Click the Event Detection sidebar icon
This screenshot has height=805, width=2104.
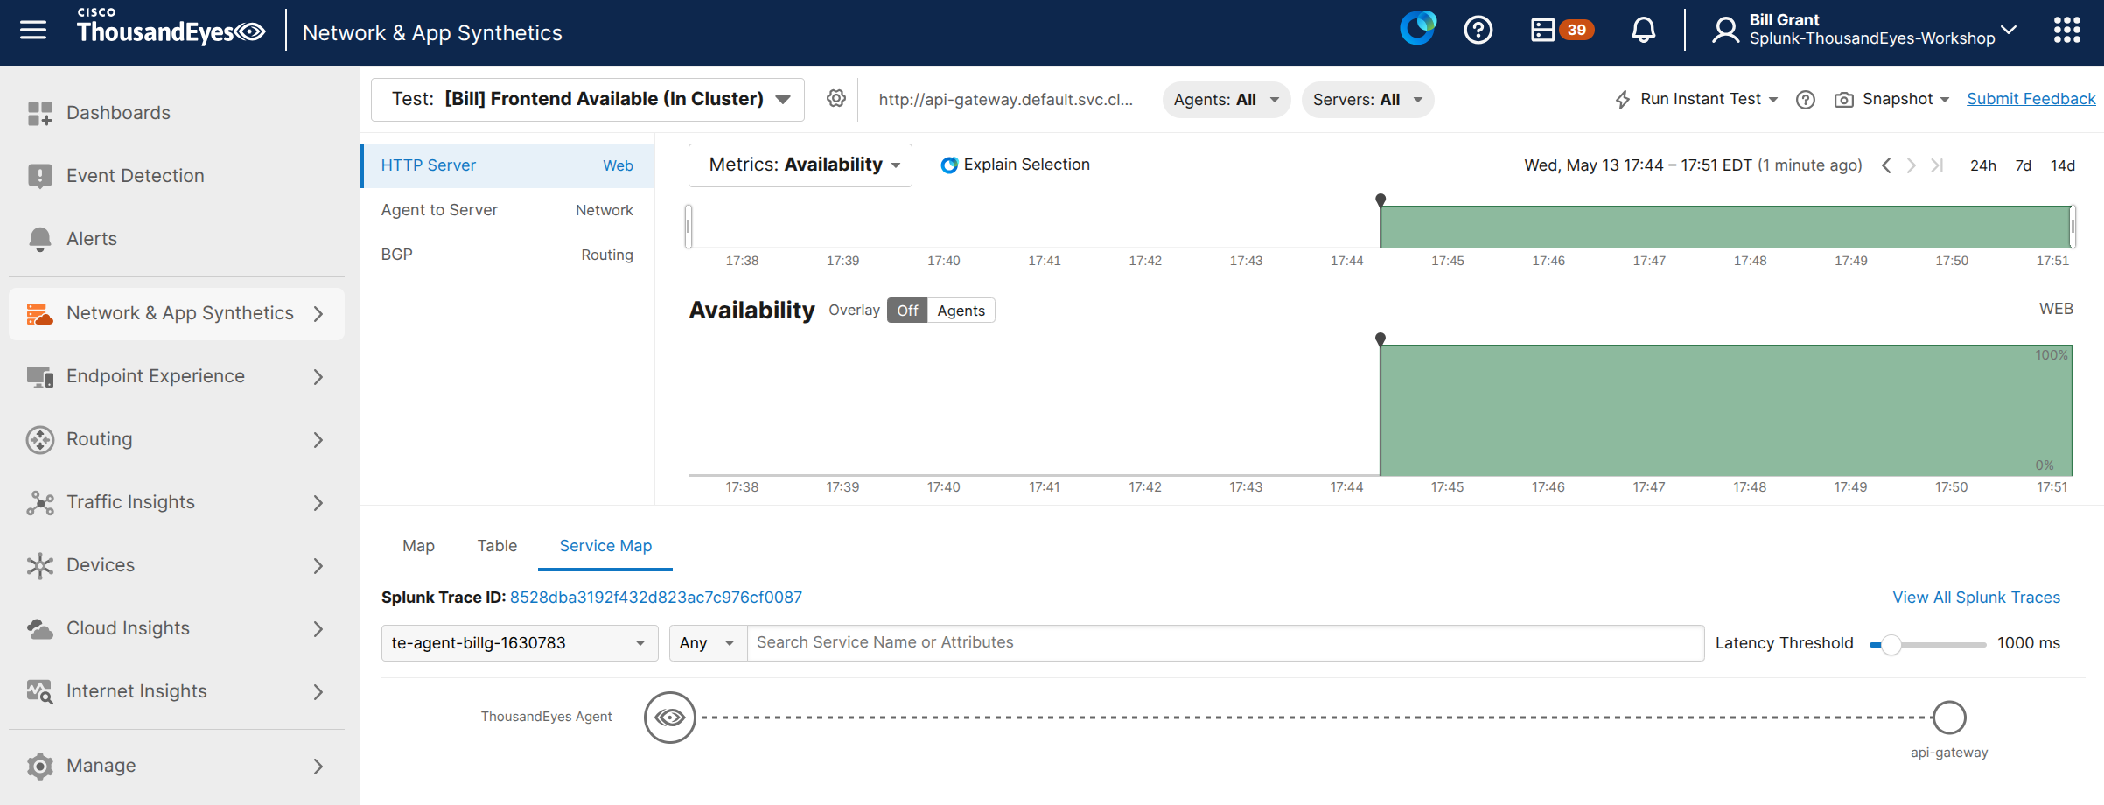tap(39, 176)
